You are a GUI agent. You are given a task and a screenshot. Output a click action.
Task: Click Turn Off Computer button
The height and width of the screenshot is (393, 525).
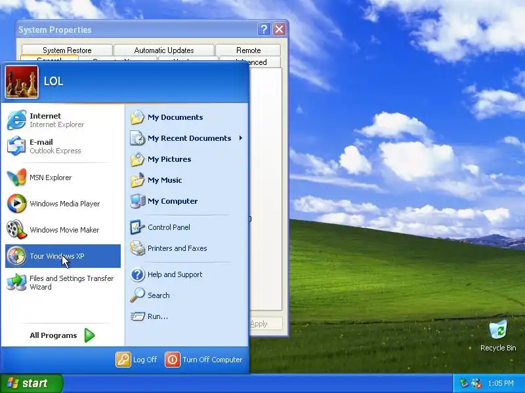pyautogui.click(x=203, y=360)
